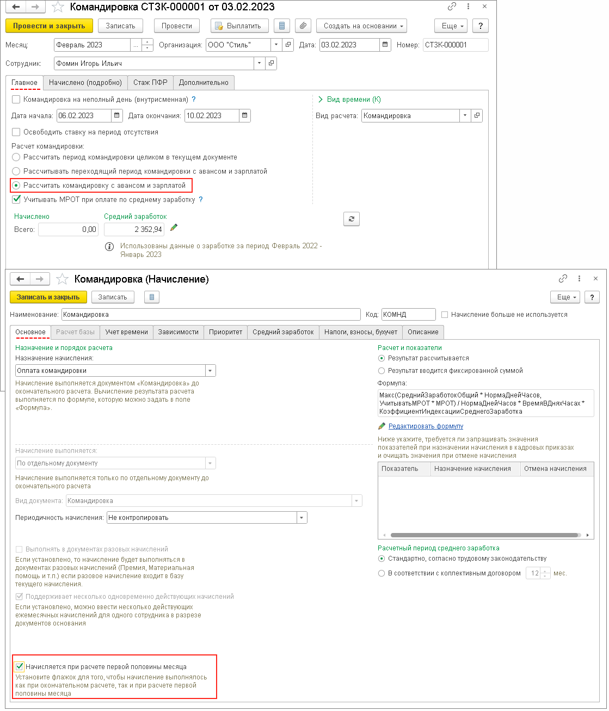The image size is (609, 711).
Task: Select Рассчитать период командировки целиком в текущем документе
Action: 16,157
